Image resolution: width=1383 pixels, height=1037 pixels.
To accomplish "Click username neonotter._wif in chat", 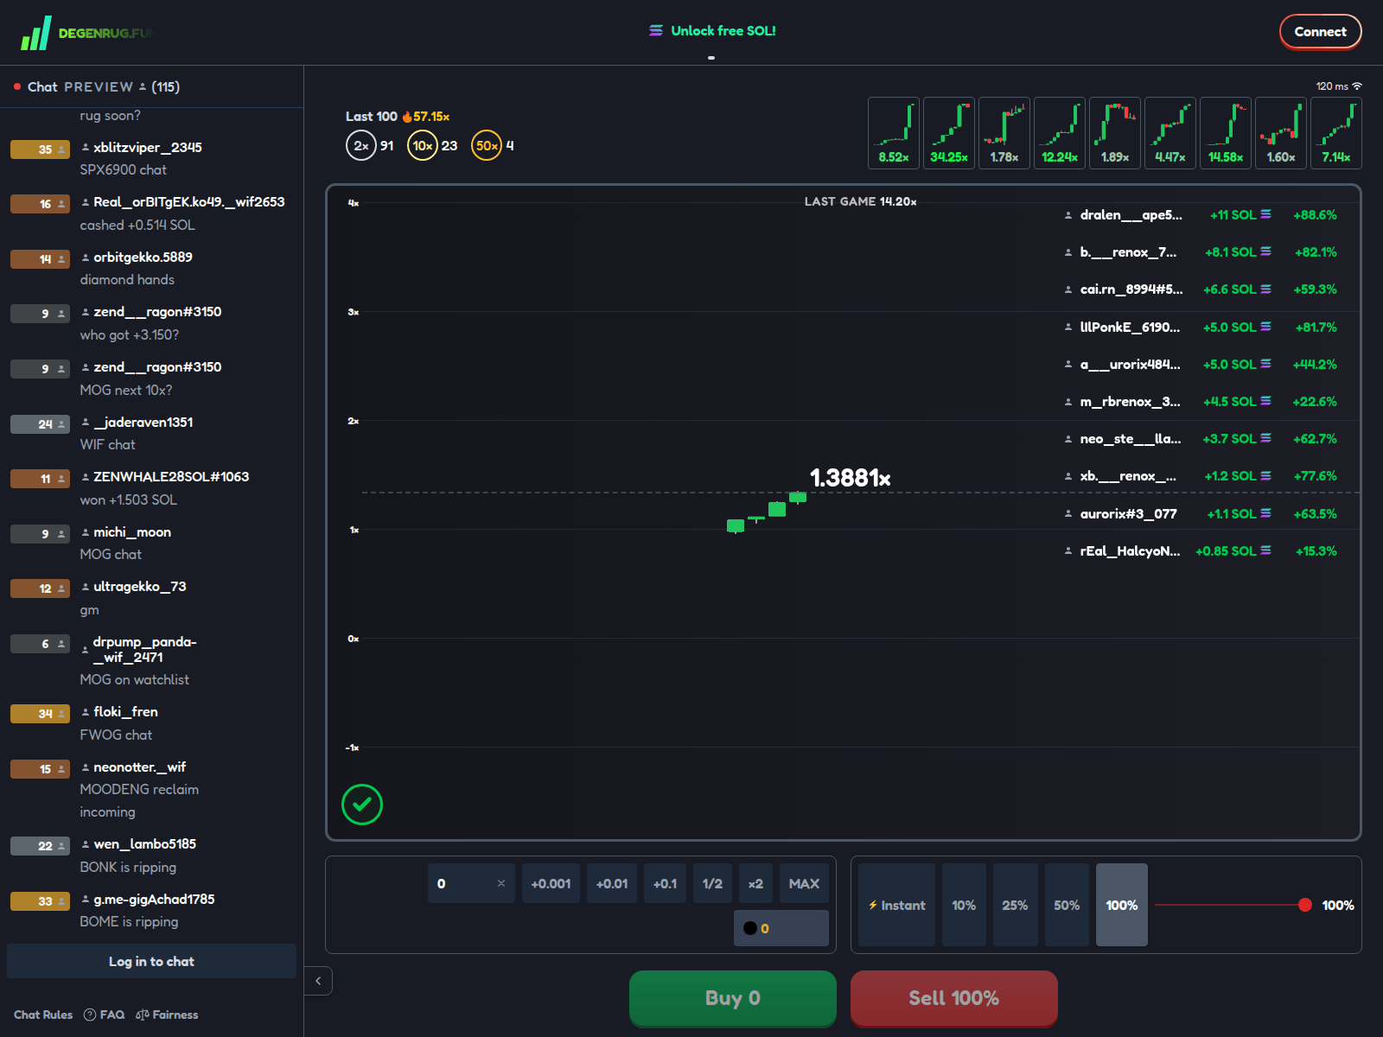I will 139,767.
